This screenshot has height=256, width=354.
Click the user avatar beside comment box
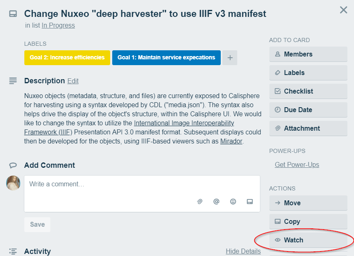click(13, 183)
